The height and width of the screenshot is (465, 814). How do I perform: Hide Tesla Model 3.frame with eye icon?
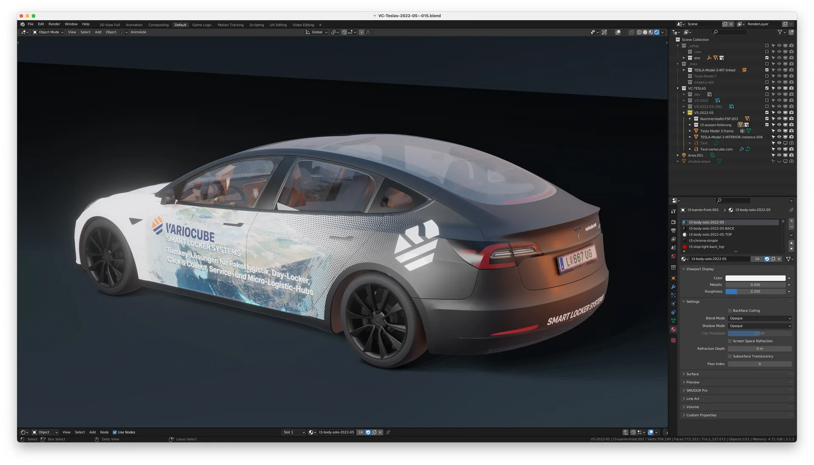click(779, 131)
